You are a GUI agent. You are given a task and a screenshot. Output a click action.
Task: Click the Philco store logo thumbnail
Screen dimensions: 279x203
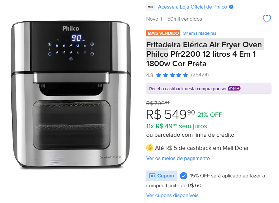150,7
